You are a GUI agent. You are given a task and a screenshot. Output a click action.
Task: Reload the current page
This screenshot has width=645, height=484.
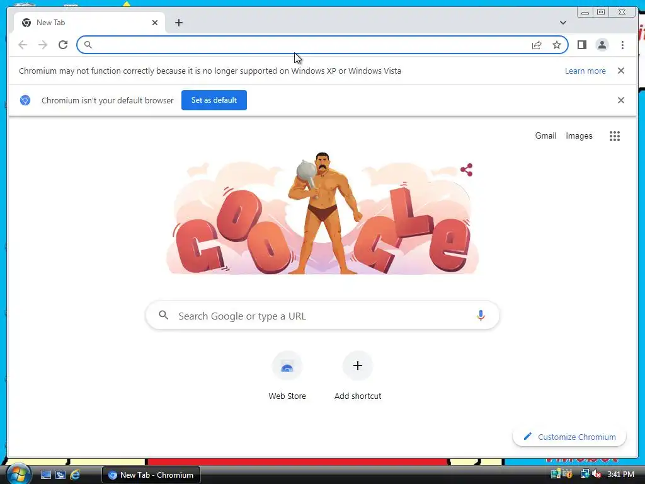(x=63, y=45)
